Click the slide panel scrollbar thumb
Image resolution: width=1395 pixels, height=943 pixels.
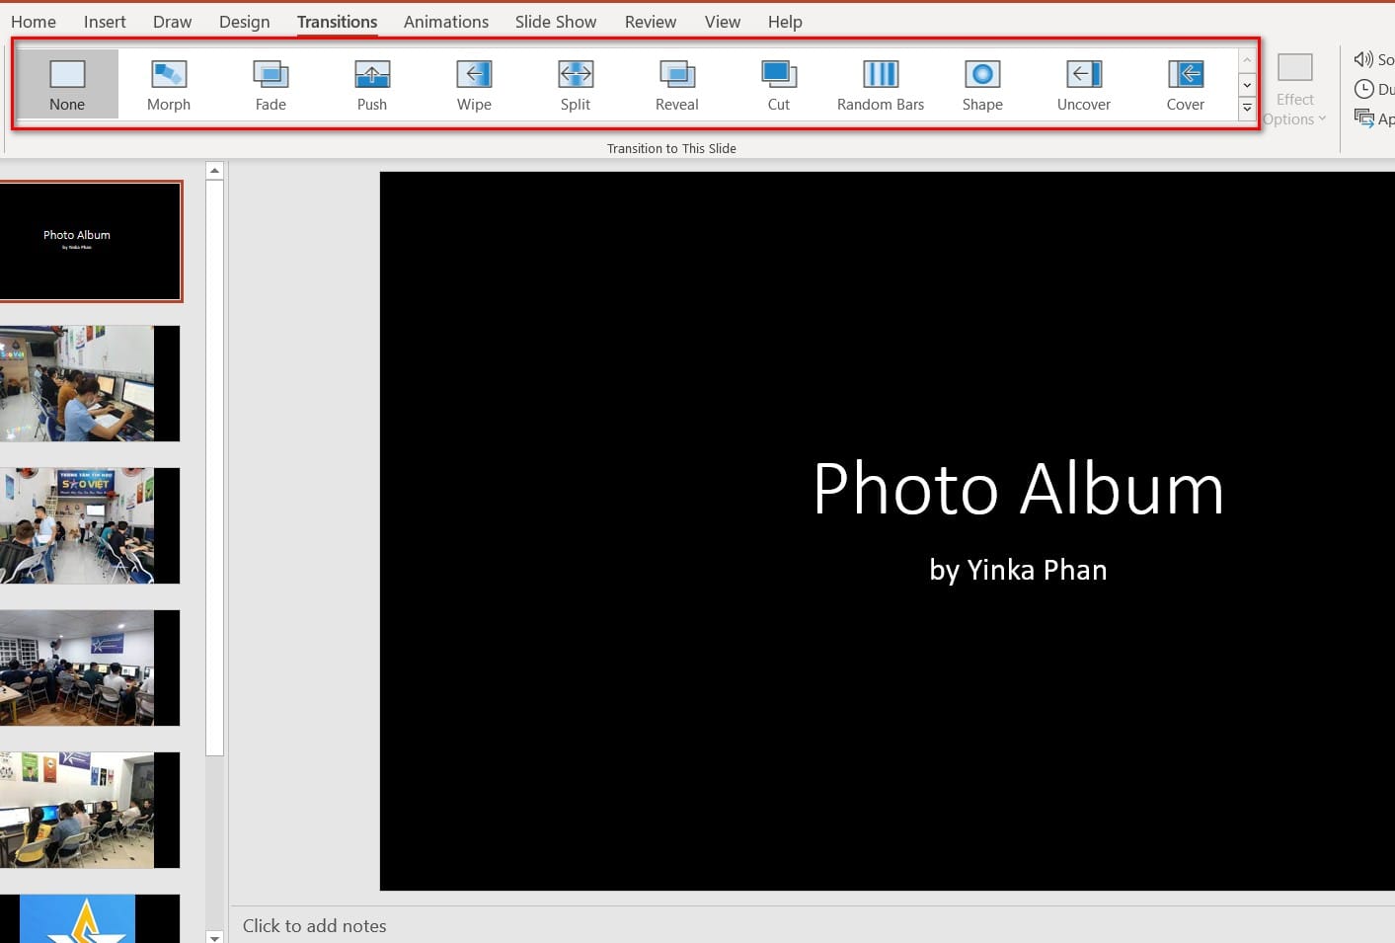[x=215, y=467]
